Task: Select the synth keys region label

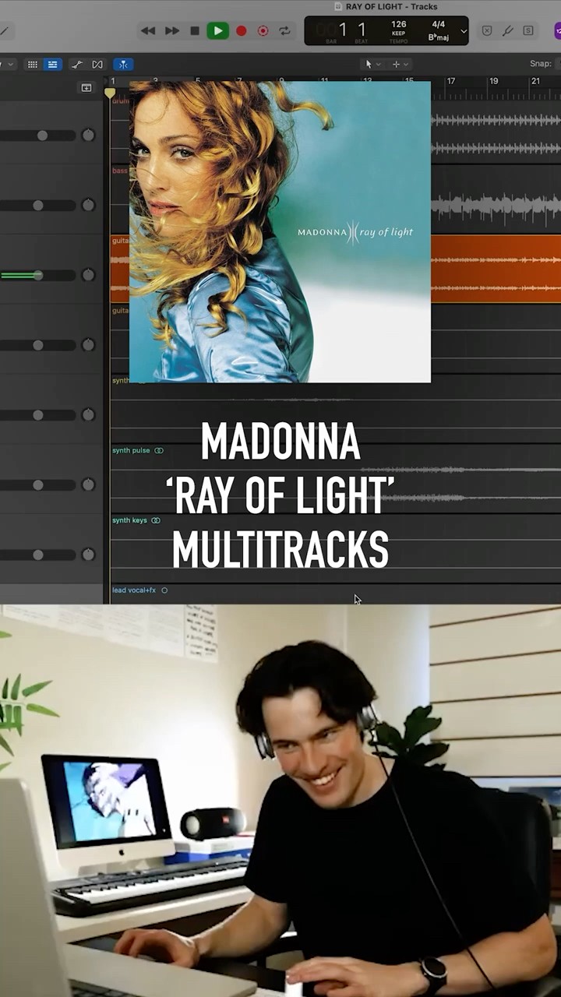Action: (x=129, y=520)
